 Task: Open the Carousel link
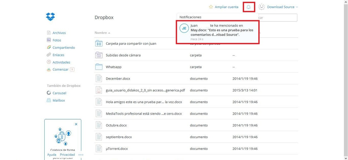[x=59, y=93]
